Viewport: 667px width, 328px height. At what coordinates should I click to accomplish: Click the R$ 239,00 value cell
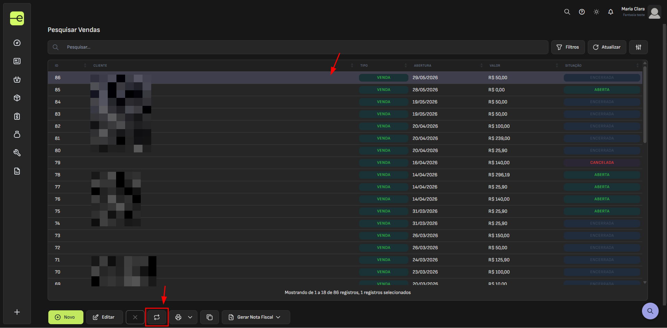point(499,138)
